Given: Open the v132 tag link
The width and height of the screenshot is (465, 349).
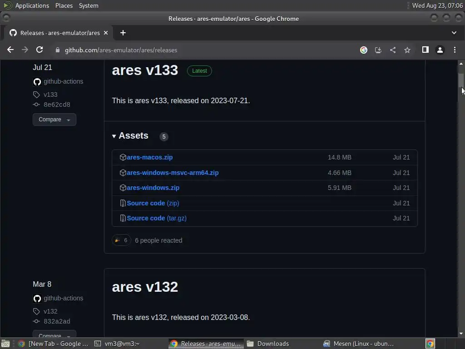Looking at the screenshot, I should [x=50, y=311].
